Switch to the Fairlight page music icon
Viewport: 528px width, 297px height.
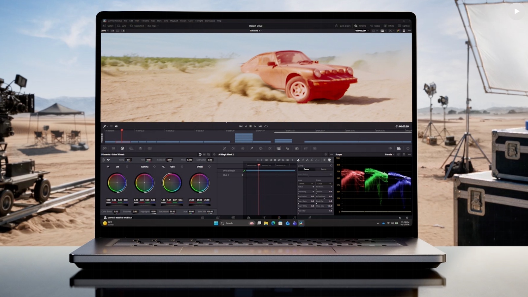pos(294,217)
